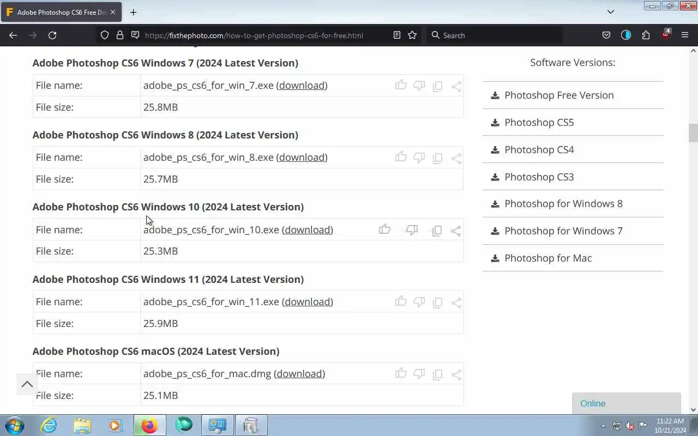Open Photoshop for Mac link
Image resolution: width=698 pixels, height=436 pixels.
548,258
